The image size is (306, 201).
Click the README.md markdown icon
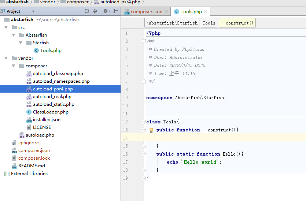click(x=14, y=166)
